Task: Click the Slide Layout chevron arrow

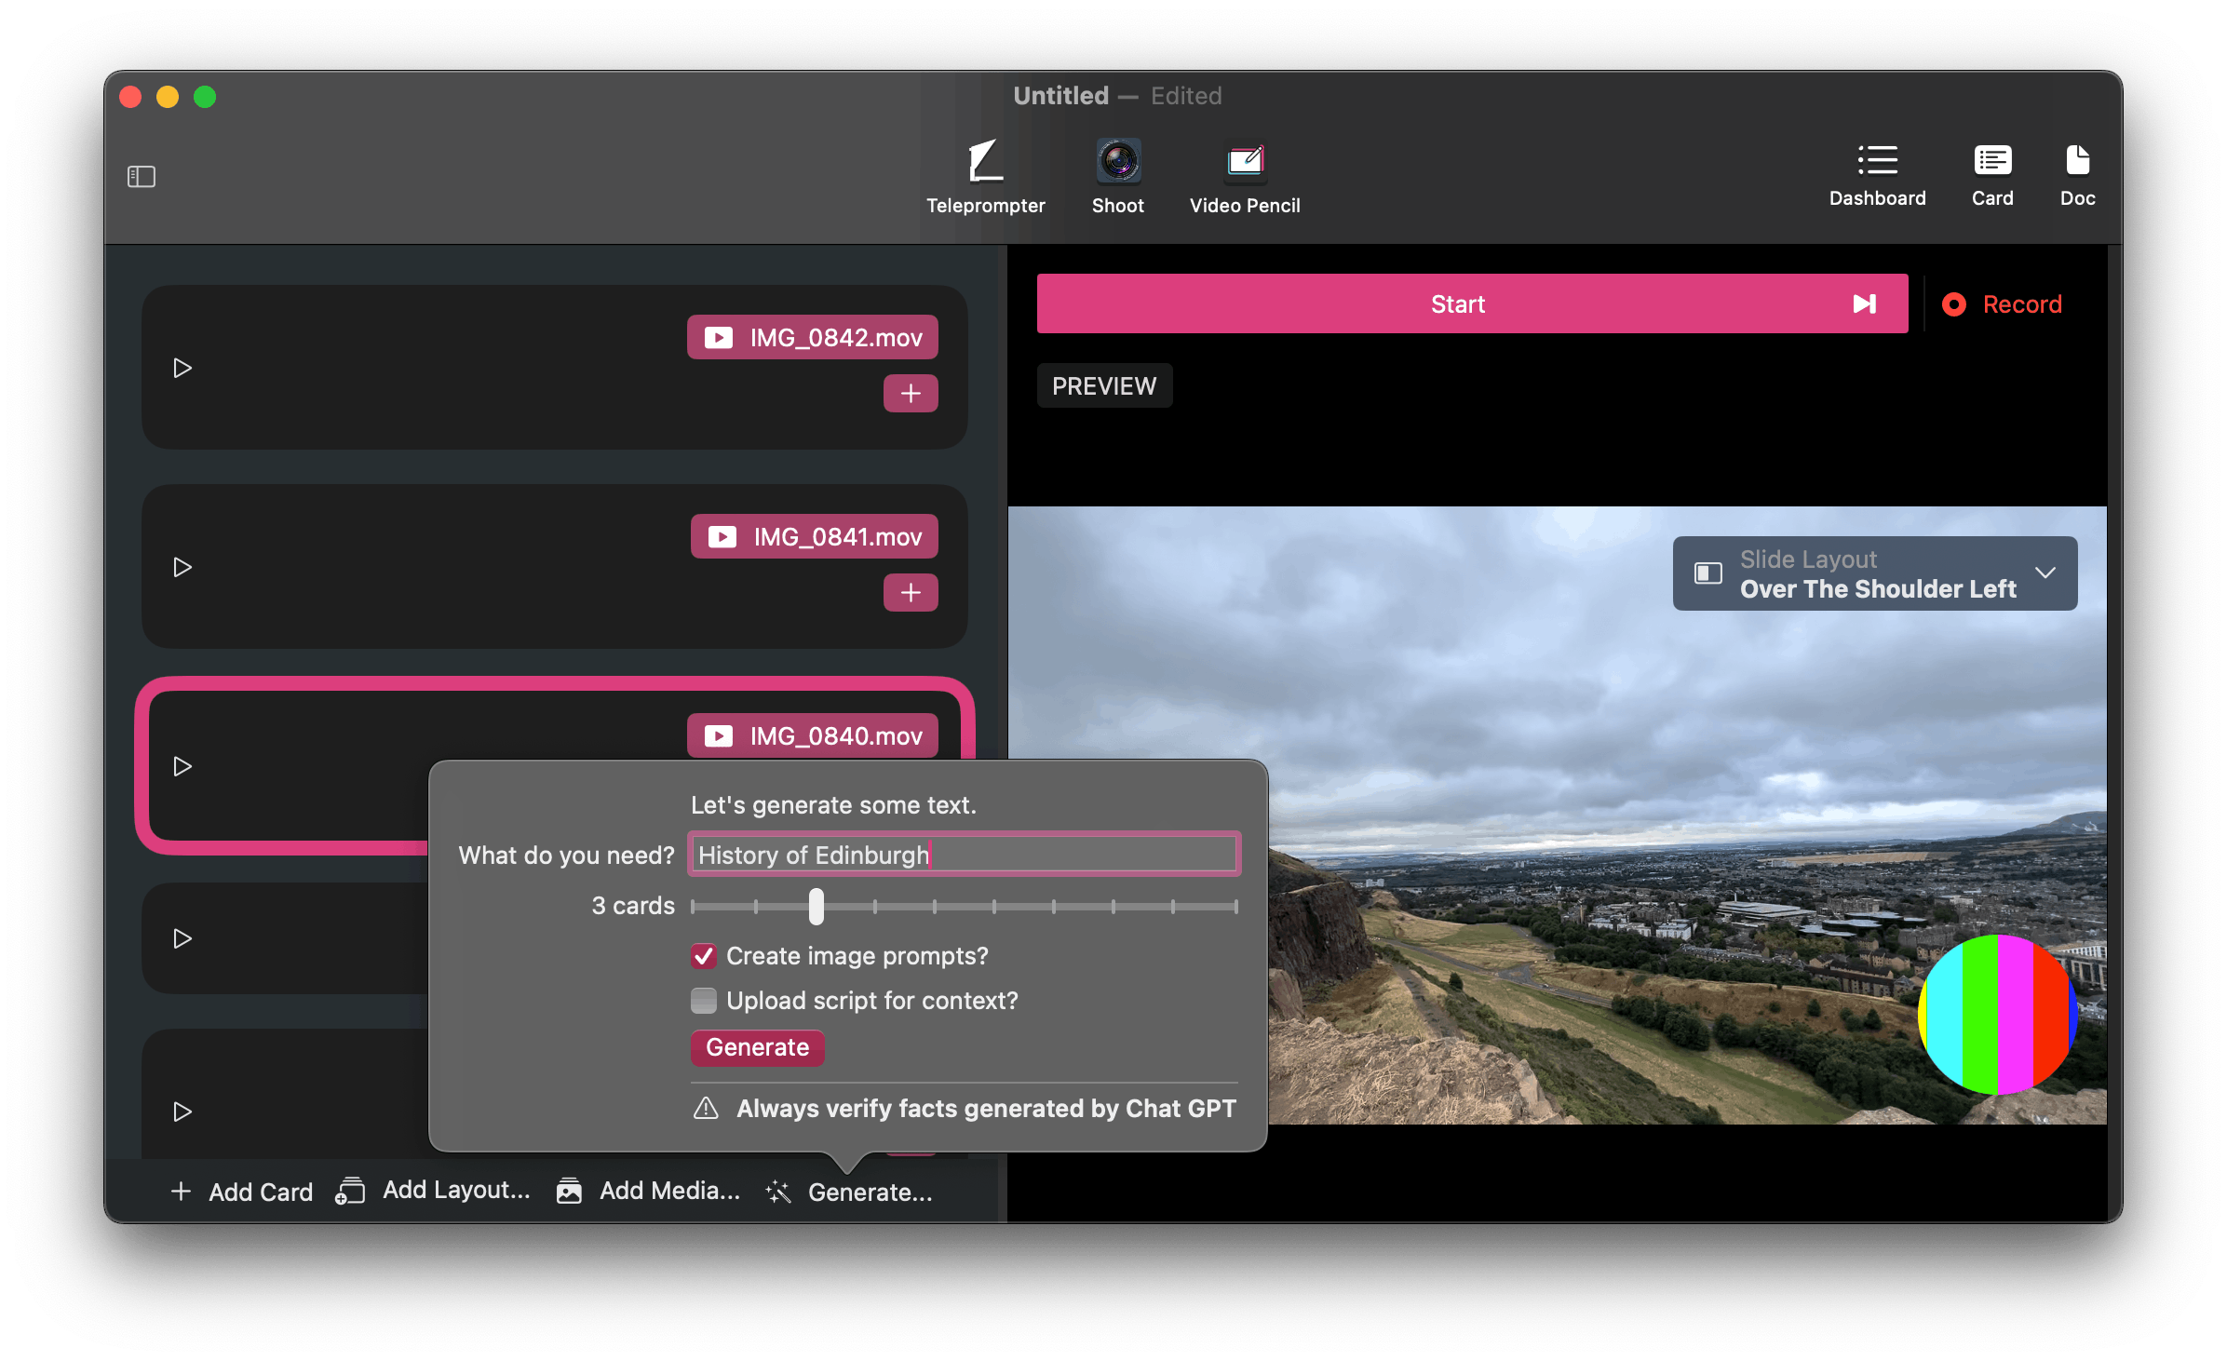Action: 2045,573
